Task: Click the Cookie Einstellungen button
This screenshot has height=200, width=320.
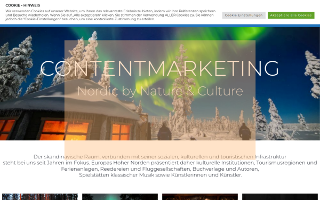Action: coord(244,15)
